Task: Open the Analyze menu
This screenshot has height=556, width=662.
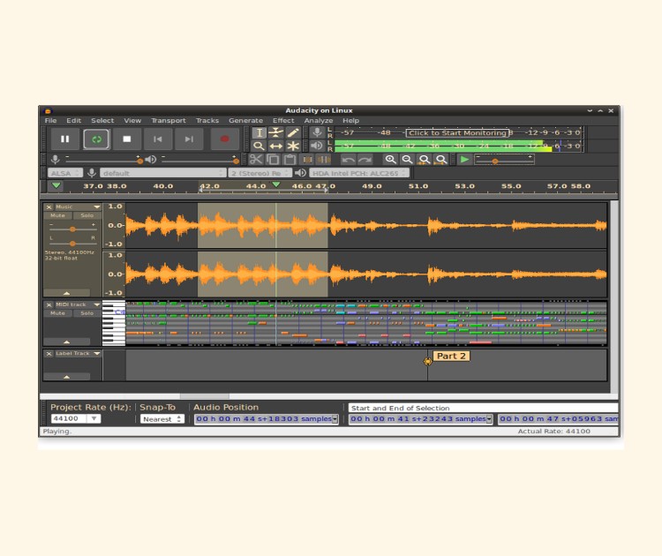Action: click(x=319, y=120)
